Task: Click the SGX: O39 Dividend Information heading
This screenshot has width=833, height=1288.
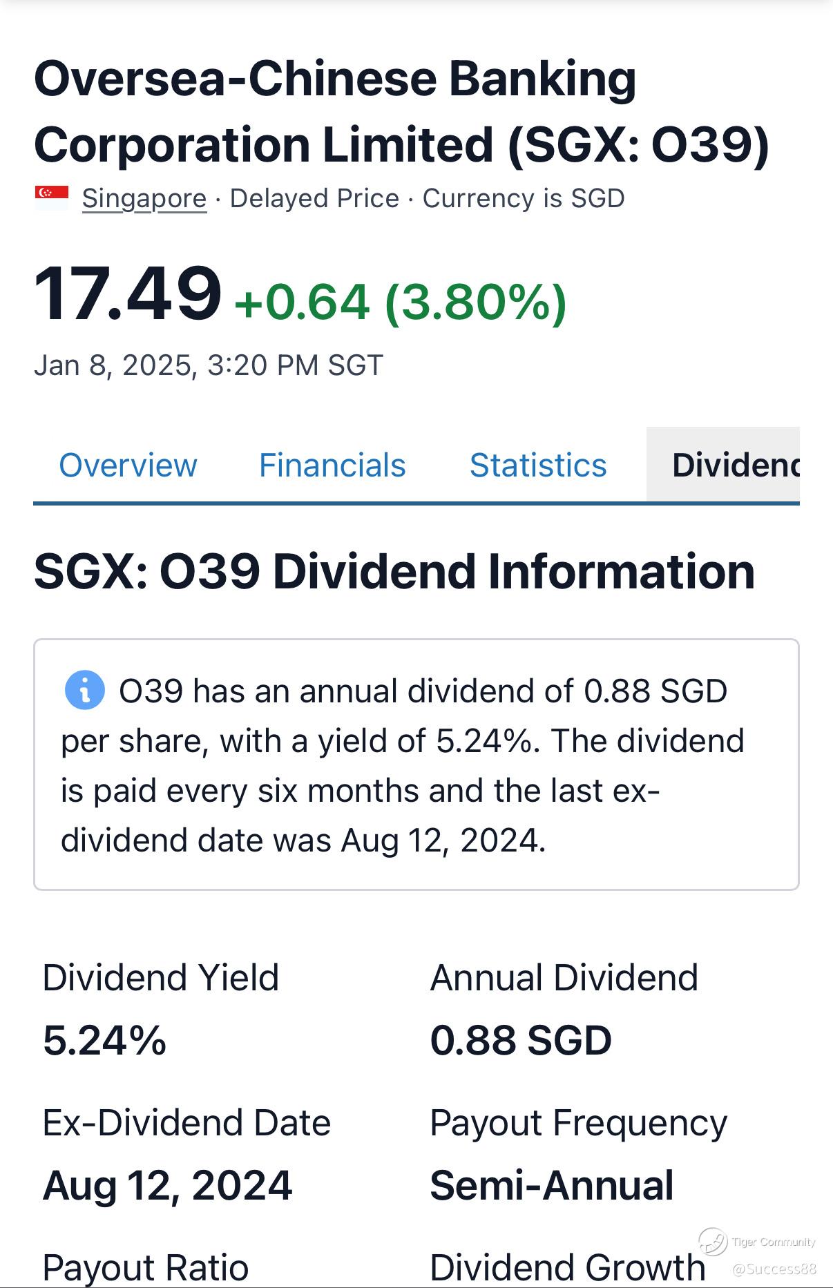Action: coord(394,572)
